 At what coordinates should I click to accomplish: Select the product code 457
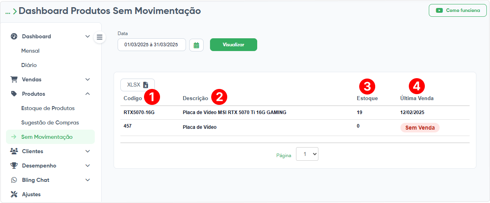click(x=128, y=126)
